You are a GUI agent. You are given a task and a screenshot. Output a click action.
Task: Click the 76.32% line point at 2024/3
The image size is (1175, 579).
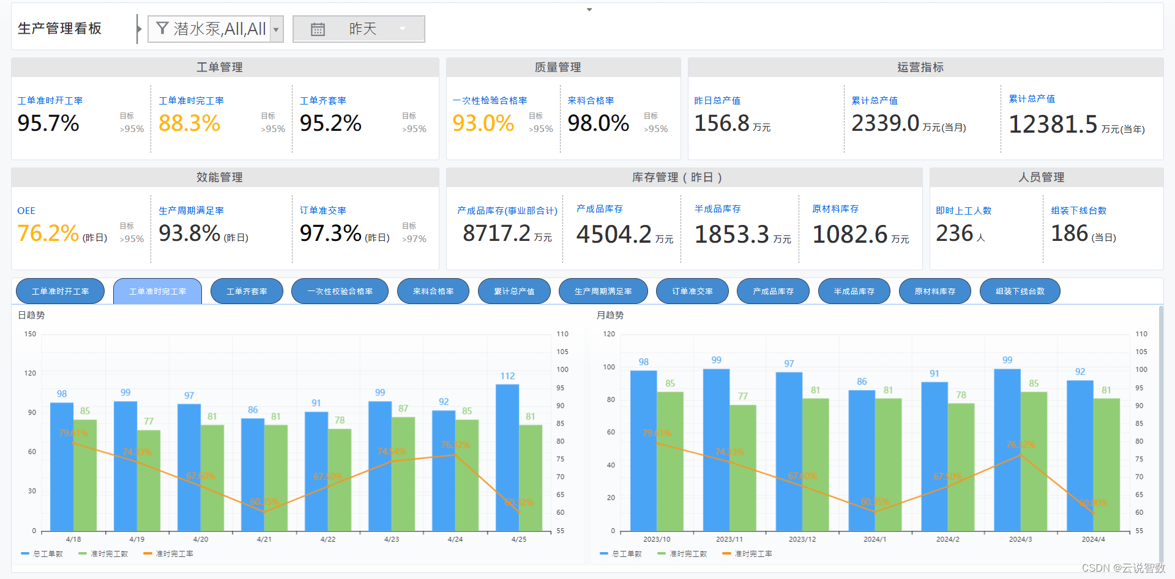click(x=1020, y=455)
